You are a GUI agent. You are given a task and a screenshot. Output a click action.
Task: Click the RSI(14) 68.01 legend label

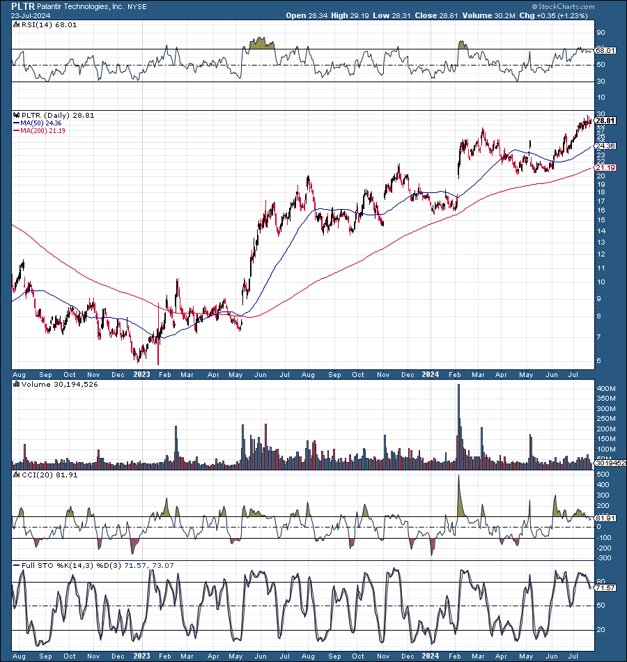click(x=45, y=25)
